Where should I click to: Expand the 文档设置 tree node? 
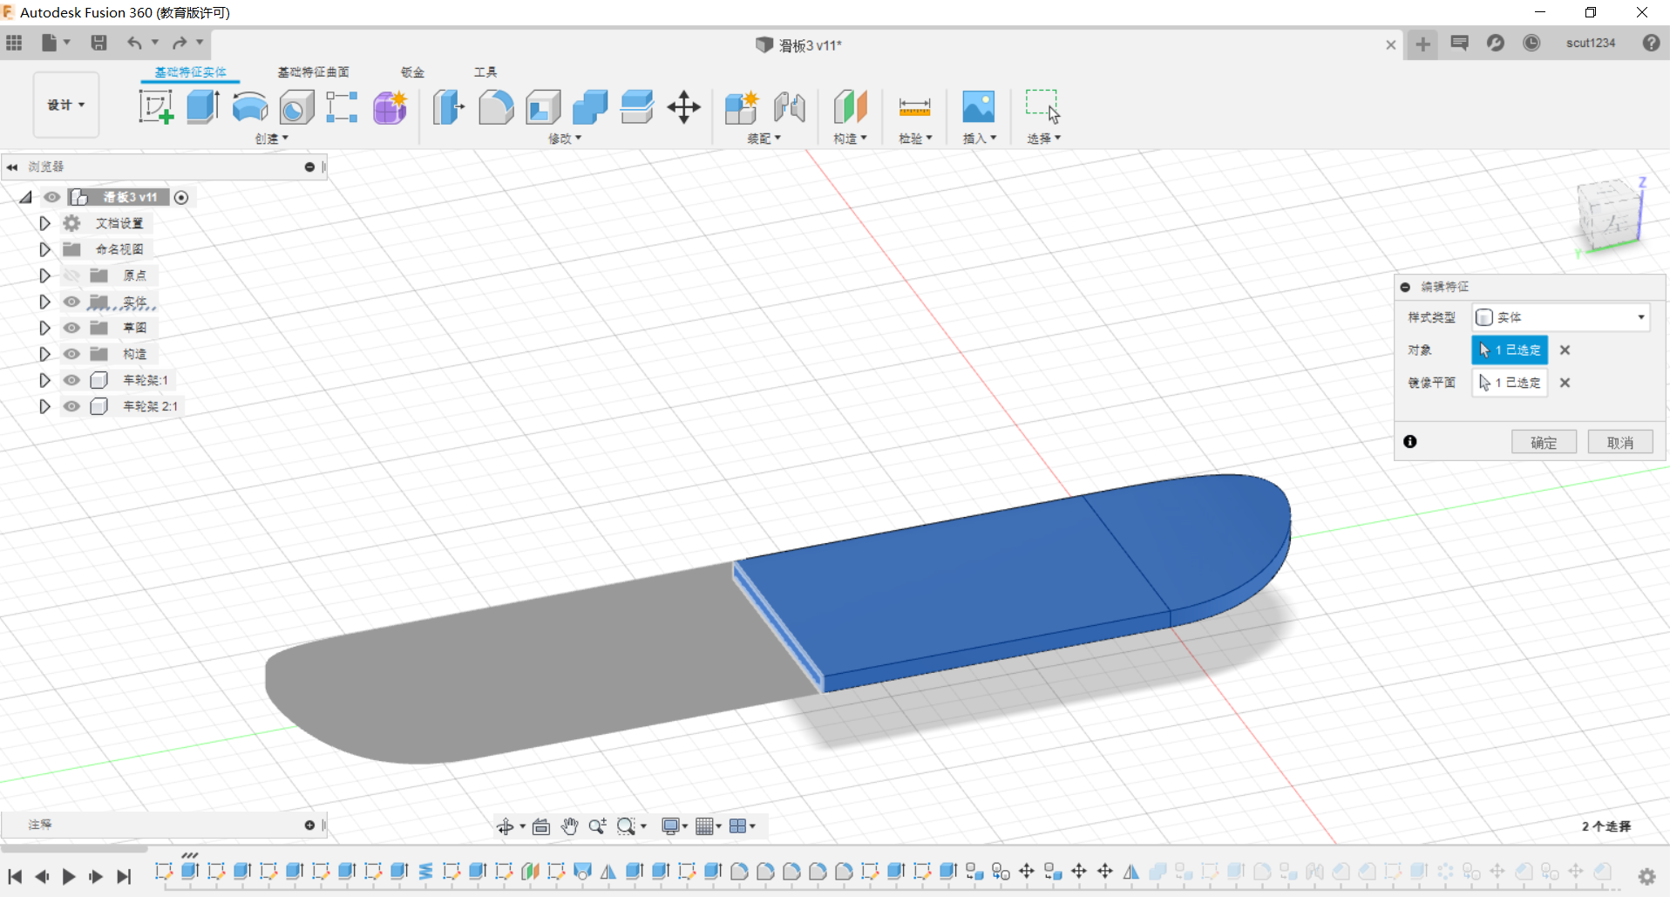coord(44,223)
